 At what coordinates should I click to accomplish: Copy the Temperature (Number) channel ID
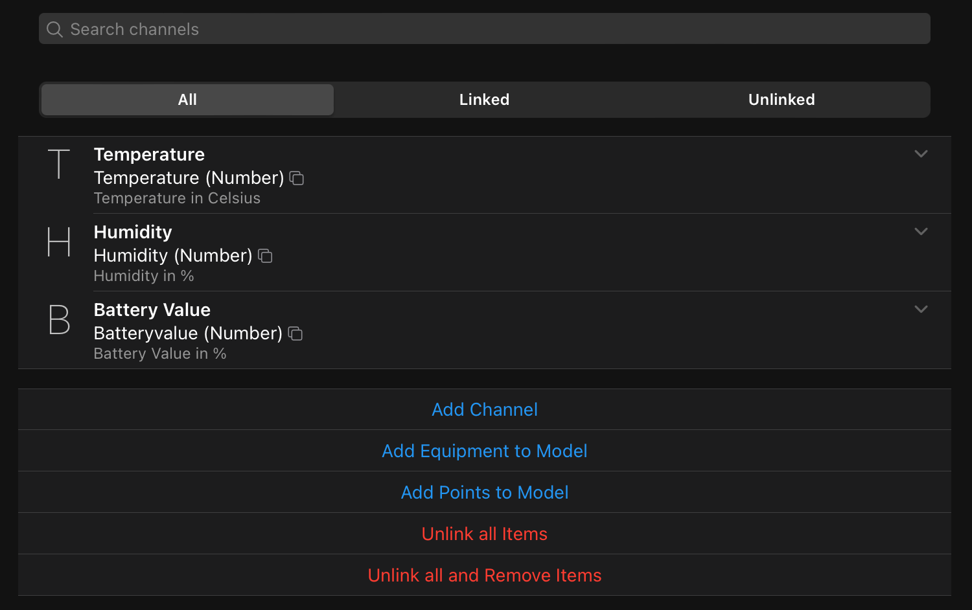pos(297,178)
